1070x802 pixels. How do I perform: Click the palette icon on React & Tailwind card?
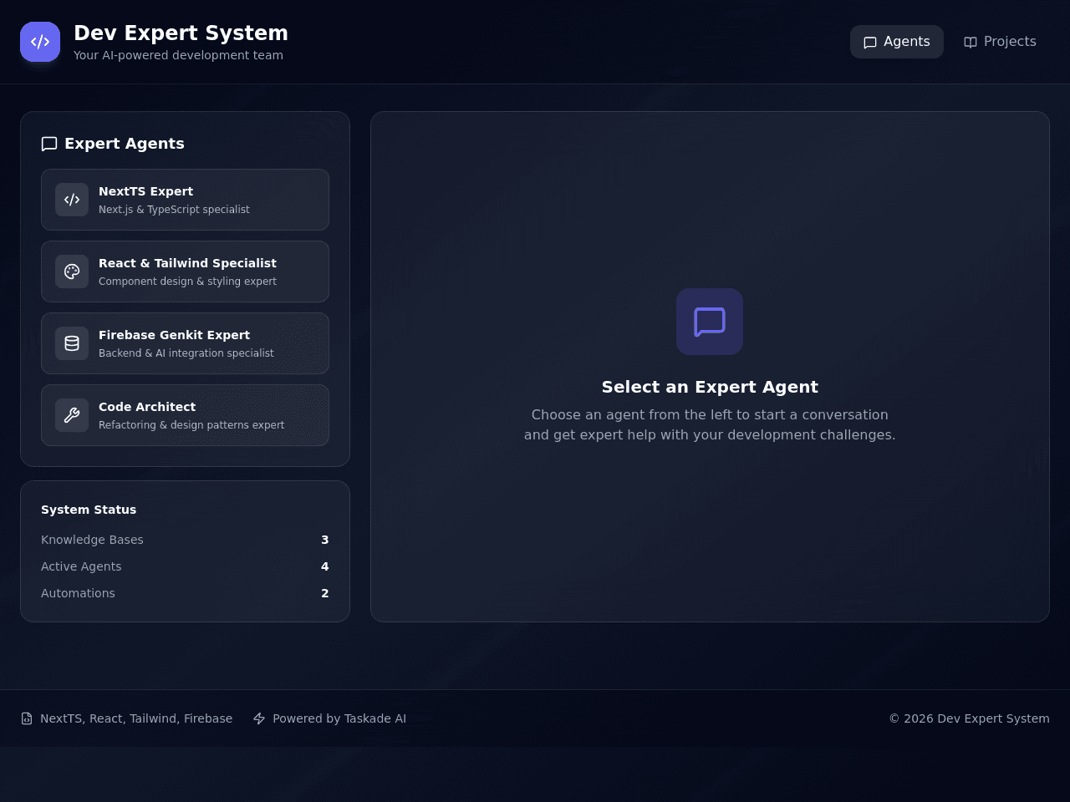coord(72,272)
